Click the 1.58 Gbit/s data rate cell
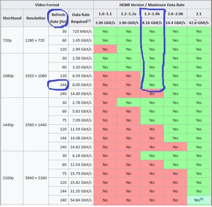The width and height of the screenshot is (212, 207). (81, 58)
